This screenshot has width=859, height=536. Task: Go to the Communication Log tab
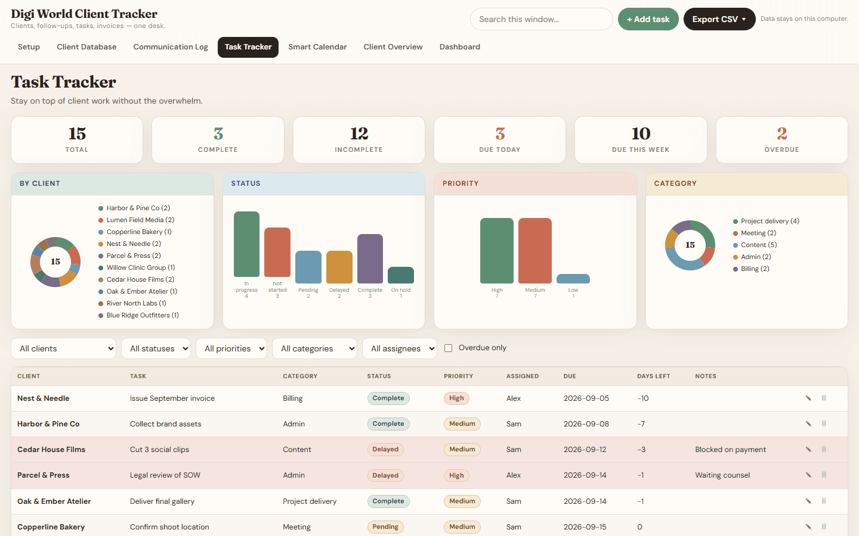(171, 47)
